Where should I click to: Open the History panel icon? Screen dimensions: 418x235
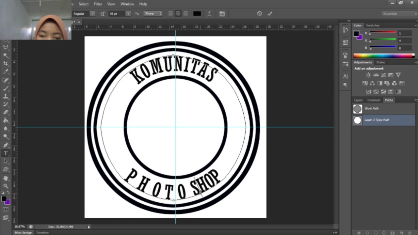pos(346,30)
